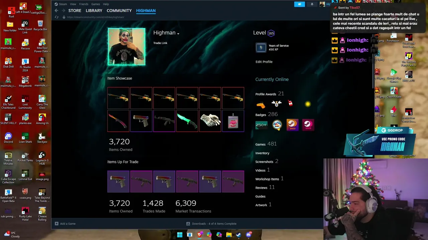Open the Artwork link
Screen dimensions: 428x240
263,205
